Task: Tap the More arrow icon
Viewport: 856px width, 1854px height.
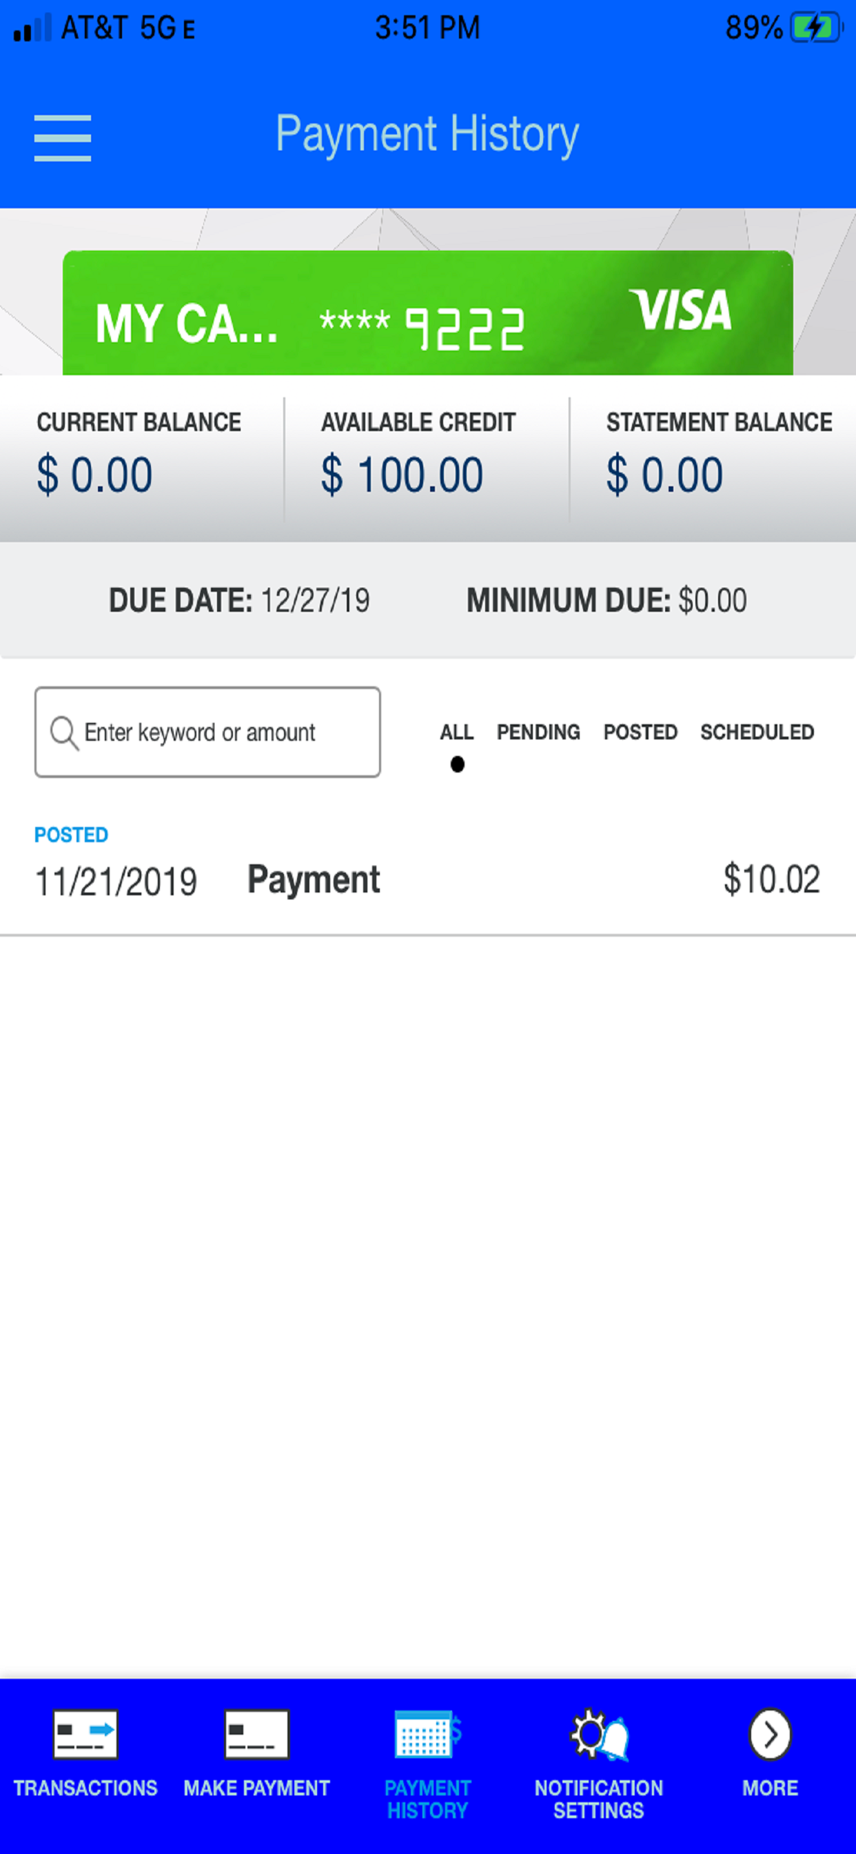Action: pos(770,1734)
